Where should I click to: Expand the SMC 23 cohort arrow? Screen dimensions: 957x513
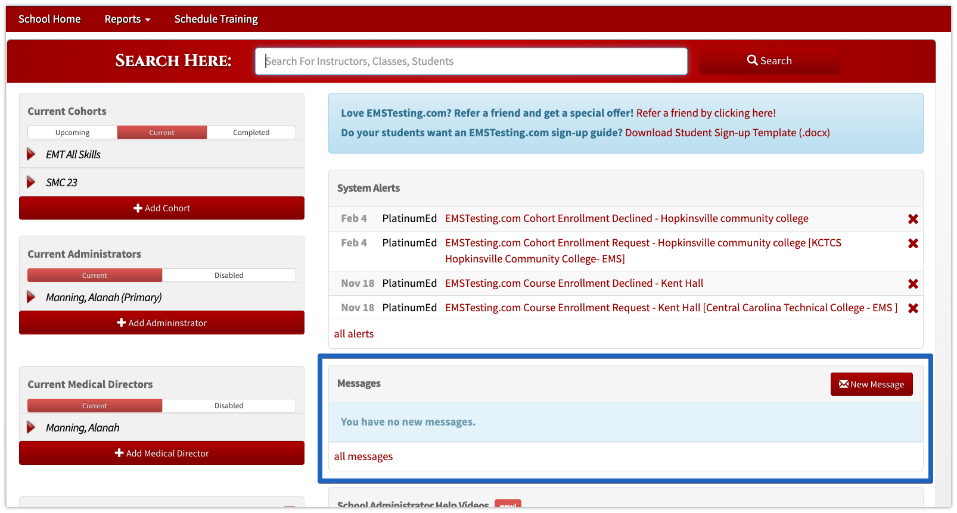click(x=31, y=182)
